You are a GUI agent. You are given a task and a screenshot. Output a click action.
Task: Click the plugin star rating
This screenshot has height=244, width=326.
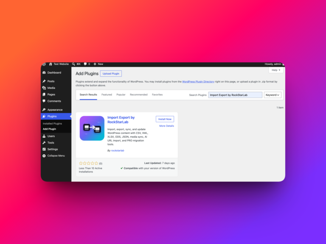click(x=89, y=164)
